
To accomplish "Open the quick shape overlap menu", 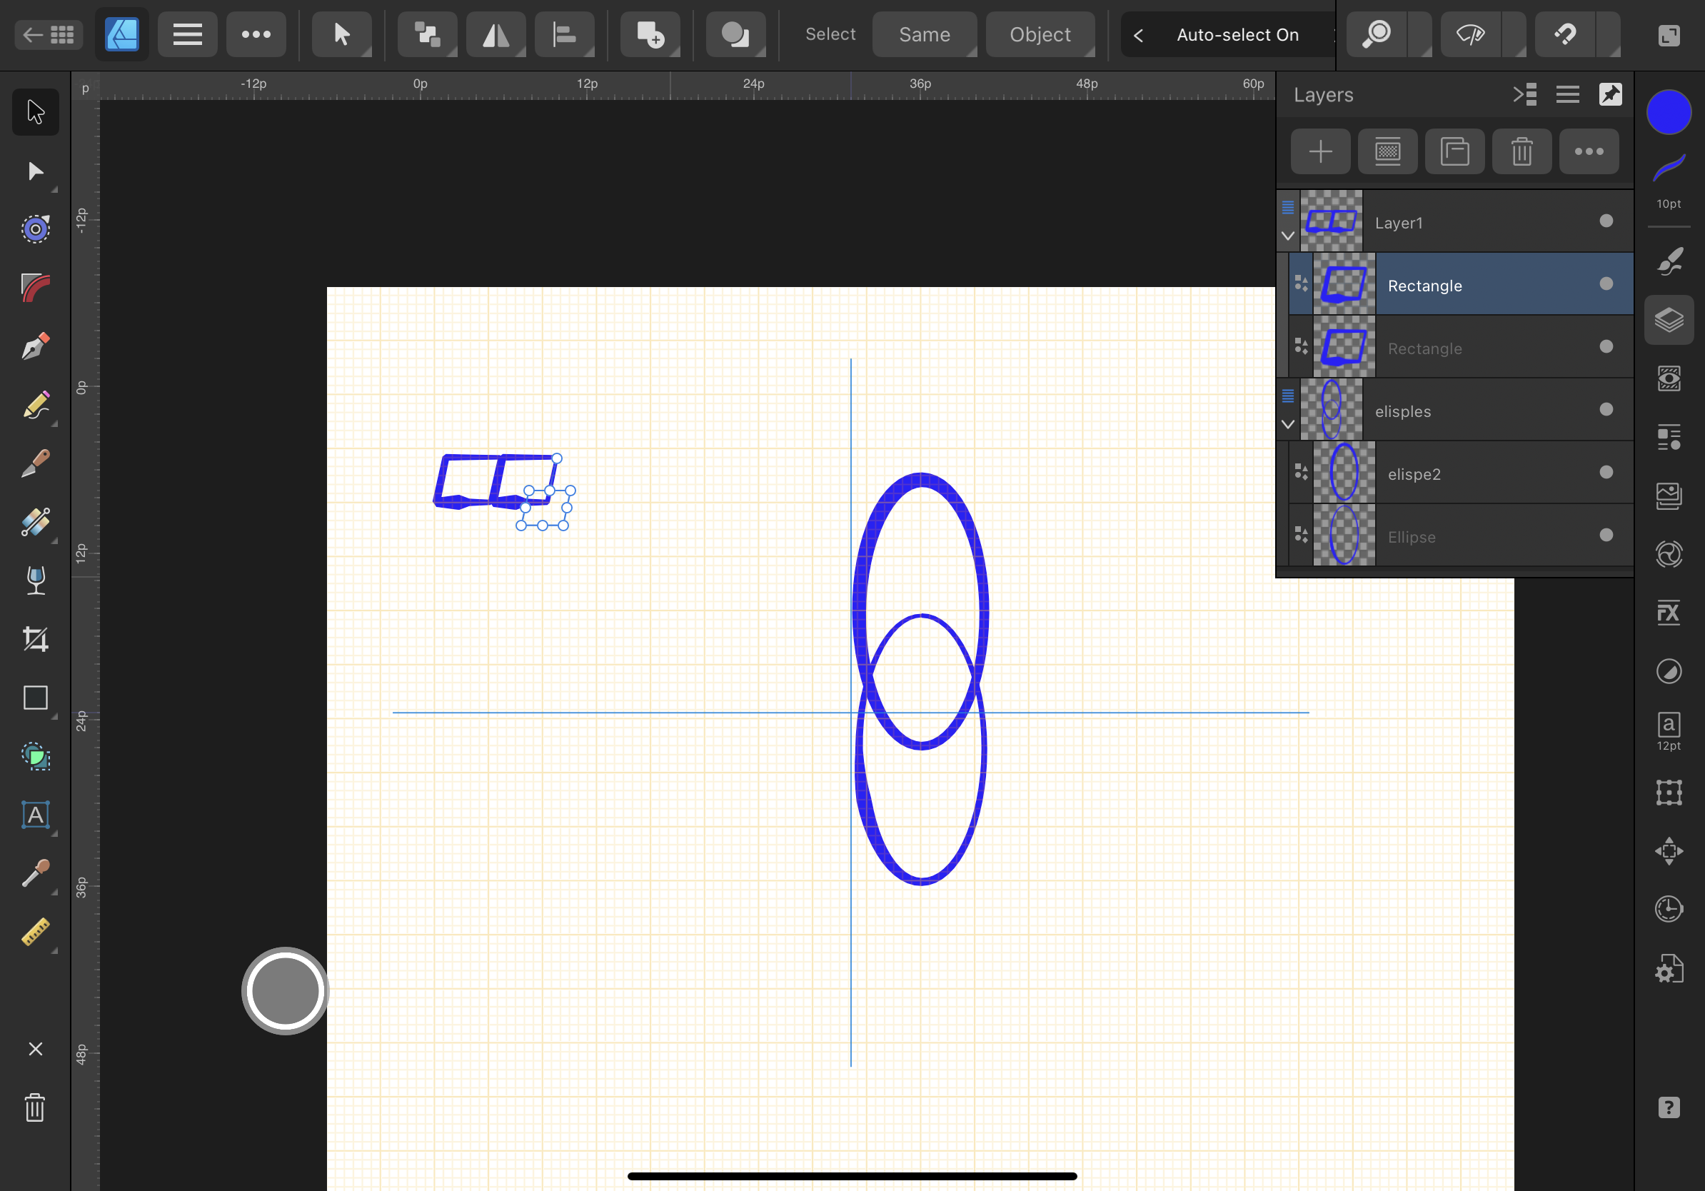I will point(735,34).
